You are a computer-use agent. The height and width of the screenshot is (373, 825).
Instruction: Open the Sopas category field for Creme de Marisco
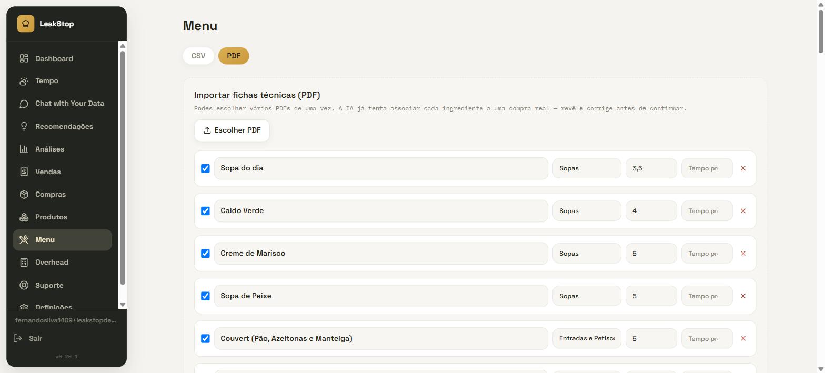(x=587, y=254)
